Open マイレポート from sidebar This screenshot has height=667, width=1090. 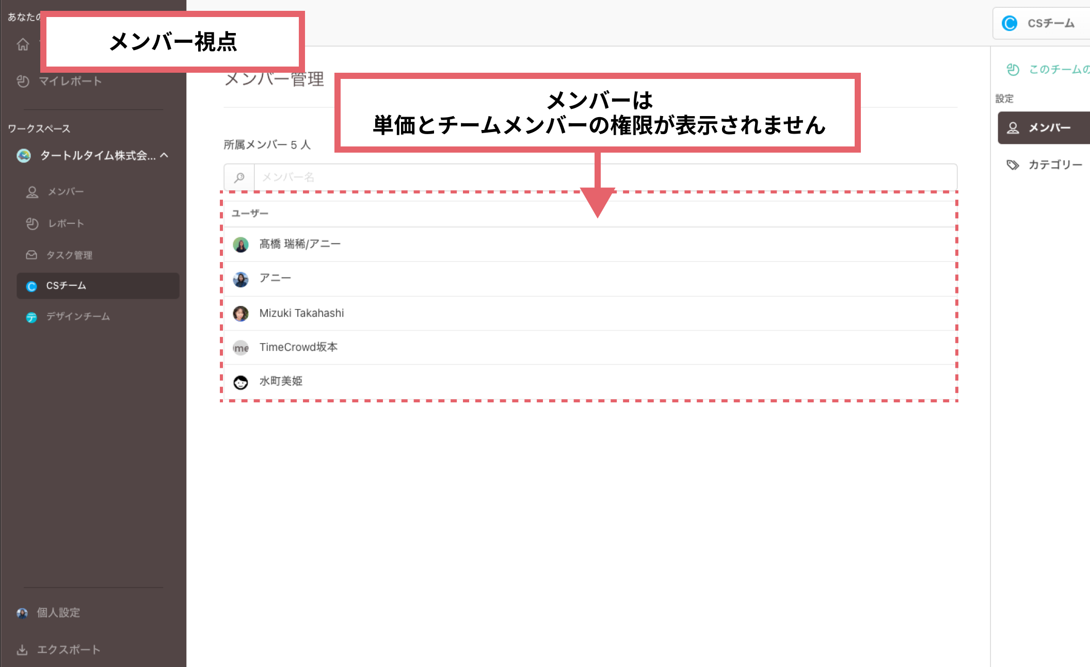70,81
